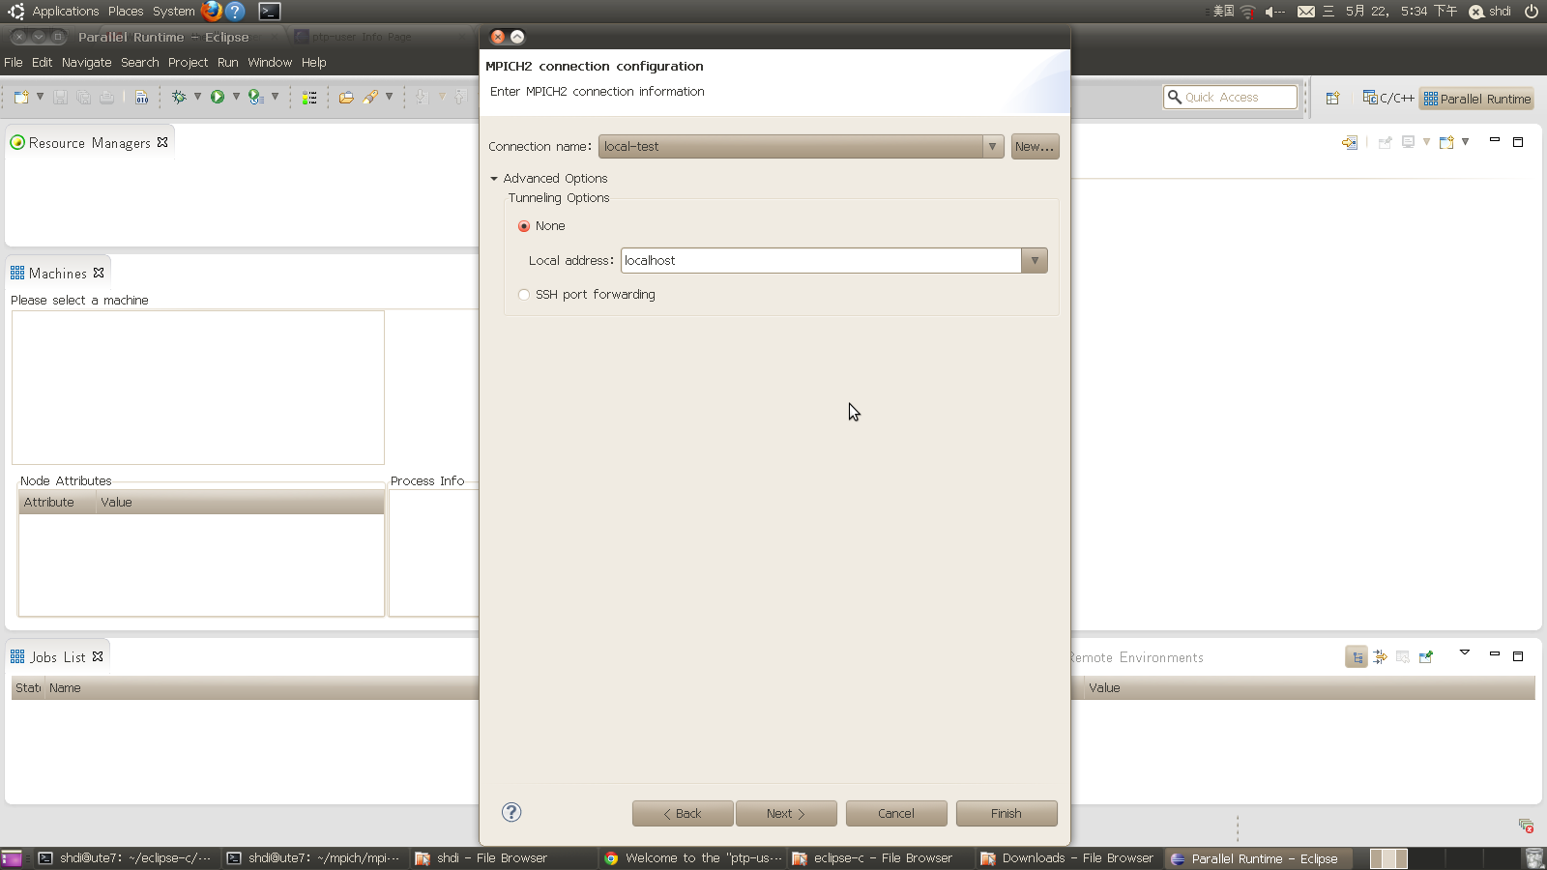Click the Attribute column header

pyautogui.click(x=57, y=503)
